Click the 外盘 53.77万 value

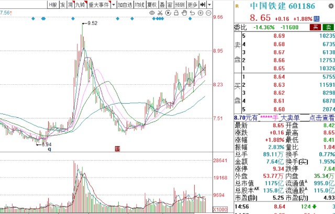click(x=273, y=176)
